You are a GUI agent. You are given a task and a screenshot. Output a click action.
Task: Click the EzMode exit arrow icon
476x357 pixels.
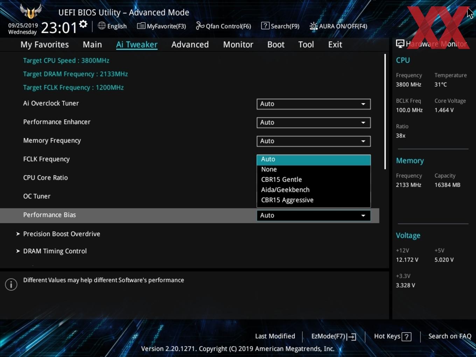pos(352,337)
